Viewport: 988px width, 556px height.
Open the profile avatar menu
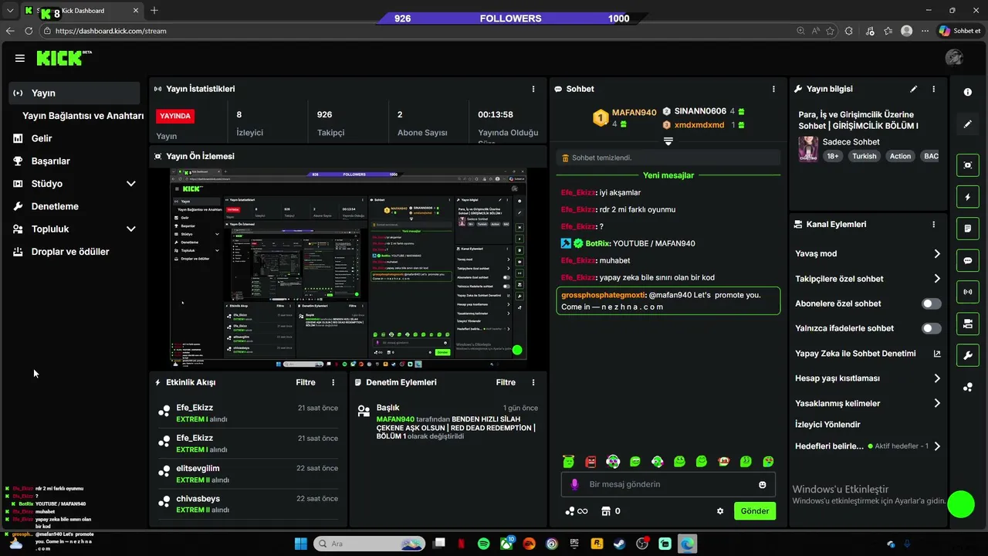954,58
